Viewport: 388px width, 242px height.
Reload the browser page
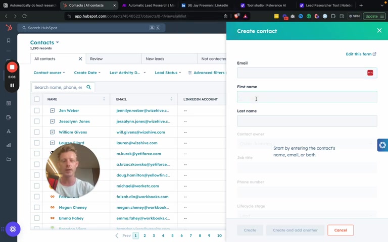point(24,16)
